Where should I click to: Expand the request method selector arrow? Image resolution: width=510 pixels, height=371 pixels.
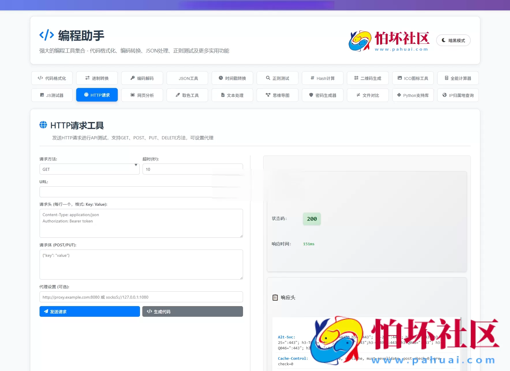pyautogui.click(x=136, y=166)
